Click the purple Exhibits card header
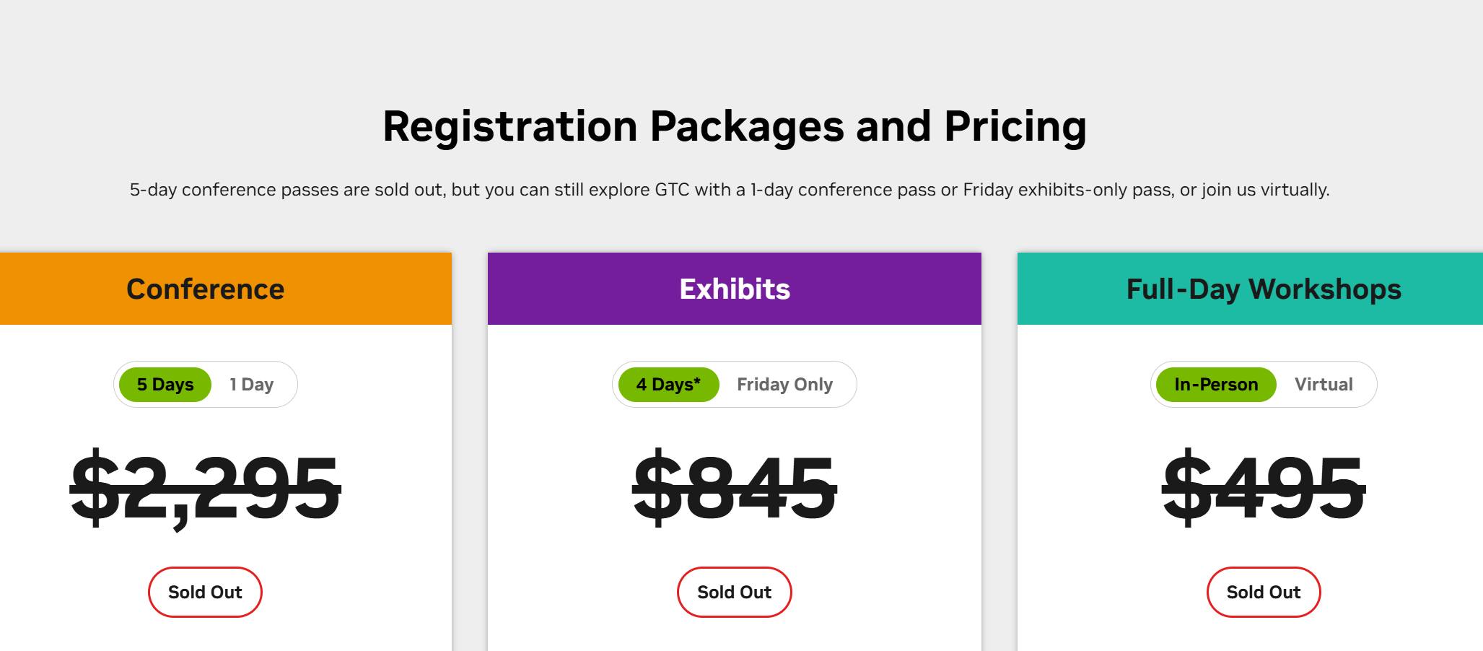The height and width of the screenshot is (651, 1483). (735, 289)
